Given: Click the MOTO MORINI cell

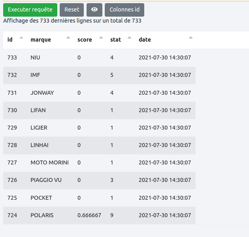Looking at the screenshot, I should (49, 162).
